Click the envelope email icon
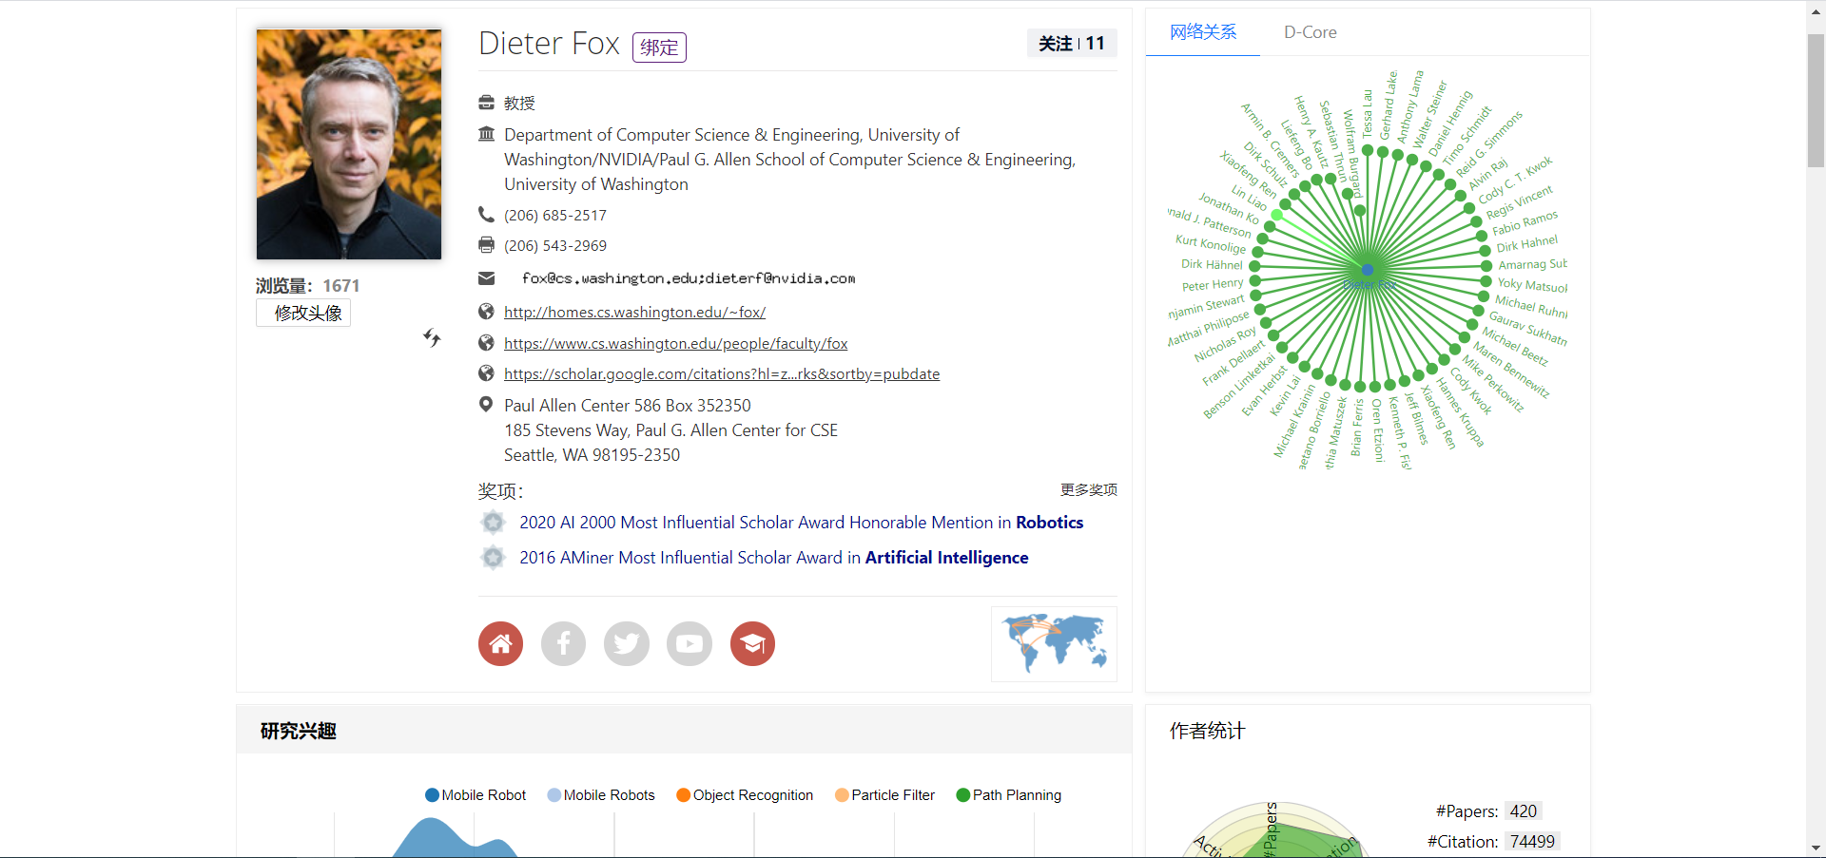Screen dimensions: 1826x858 click(486, 278)
